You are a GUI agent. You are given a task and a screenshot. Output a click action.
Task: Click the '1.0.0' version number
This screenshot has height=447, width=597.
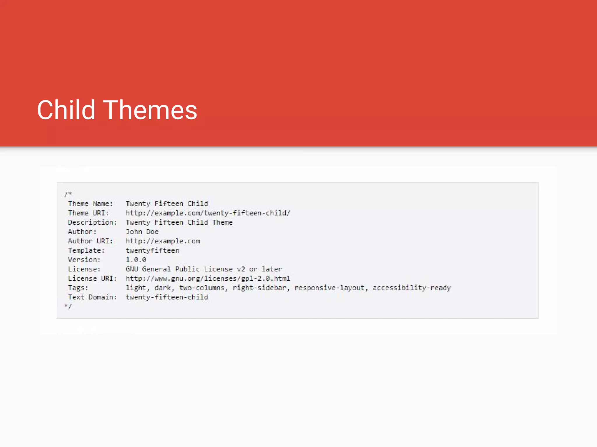coord(136,260)
